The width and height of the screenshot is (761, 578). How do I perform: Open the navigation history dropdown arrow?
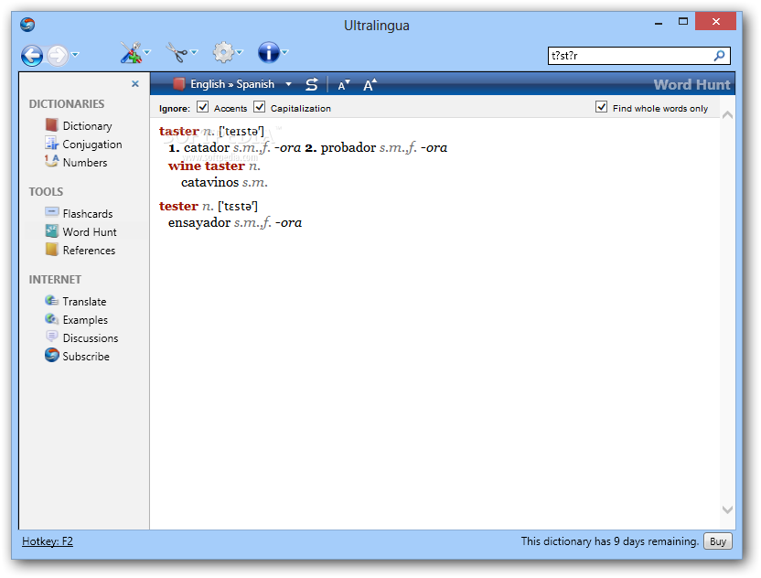coord(75,54)
